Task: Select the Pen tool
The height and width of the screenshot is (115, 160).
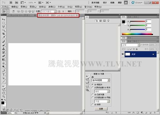Action: tap(3, 71)
